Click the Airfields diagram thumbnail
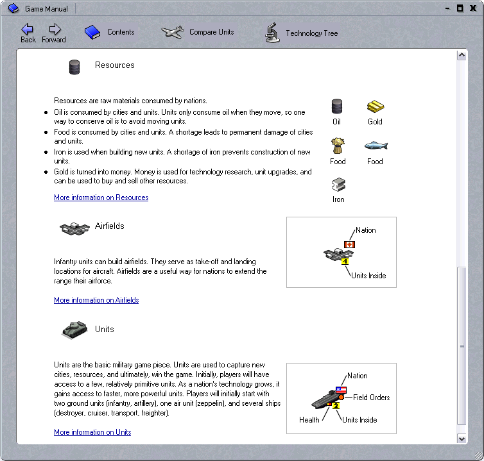Viewport: 484px width, 461px height. pyautogui.click(x=341, y=252)
